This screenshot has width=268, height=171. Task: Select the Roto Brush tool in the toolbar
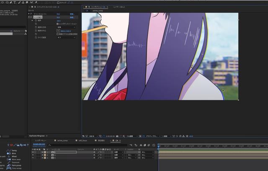(x=32, y=3)
